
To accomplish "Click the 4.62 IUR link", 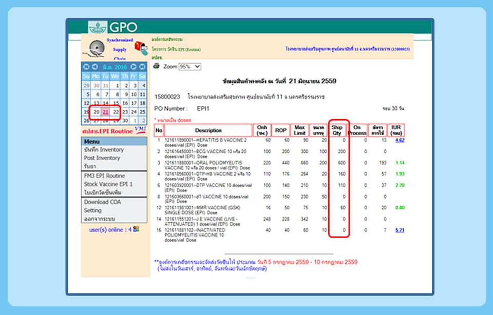I will 400,140.
